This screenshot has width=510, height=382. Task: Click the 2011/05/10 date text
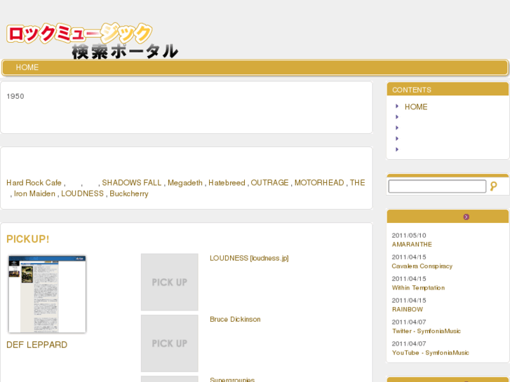(409, 236)
